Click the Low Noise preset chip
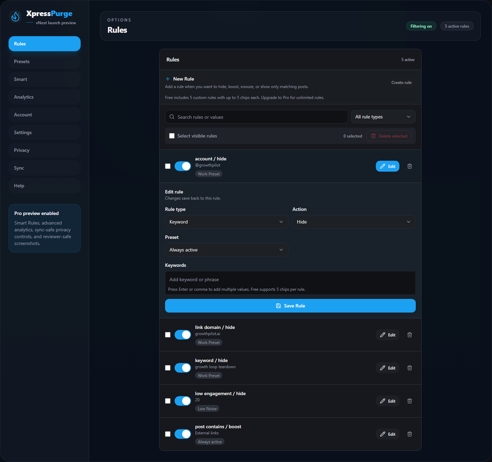 (207, 409)
